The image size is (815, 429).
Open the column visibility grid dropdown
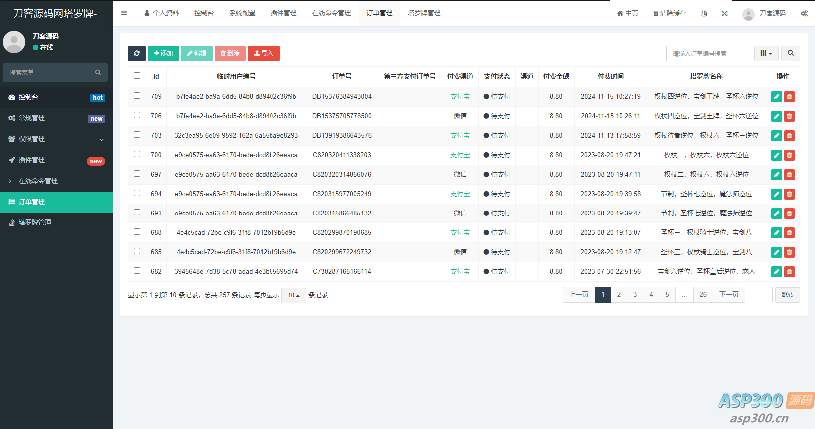tap(766, 53)
